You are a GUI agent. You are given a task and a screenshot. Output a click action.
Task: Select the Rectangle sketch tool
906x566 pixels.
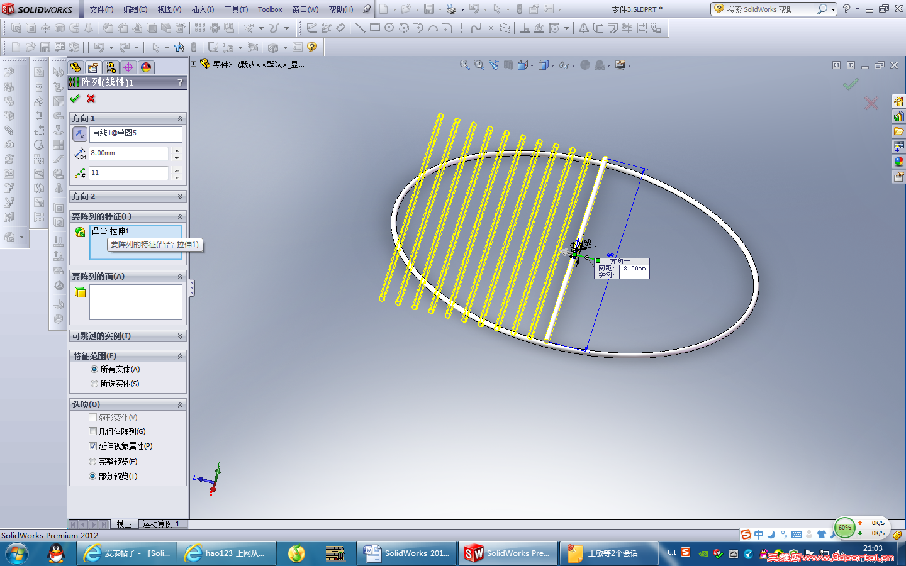pyautogui.click(x=375, y=28)
